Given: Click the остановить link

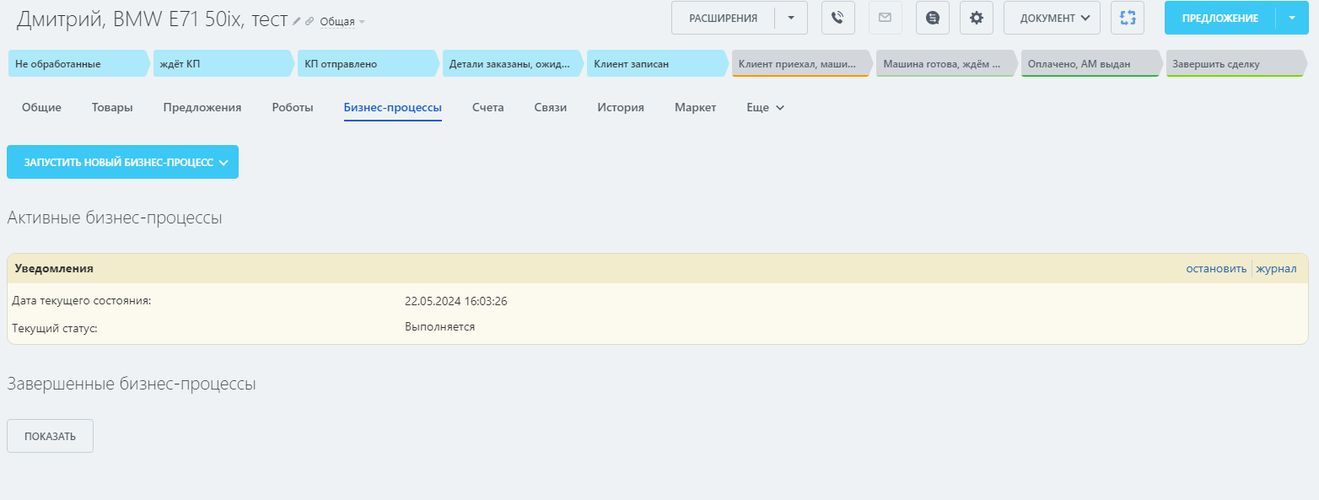Looking at the screenshot, I should pos(1215,269).
